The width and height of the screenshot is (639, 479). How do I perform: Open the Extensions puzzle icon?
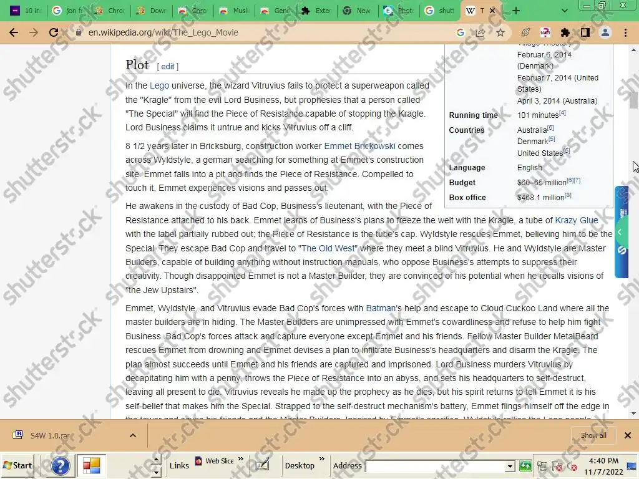point(565,32)
